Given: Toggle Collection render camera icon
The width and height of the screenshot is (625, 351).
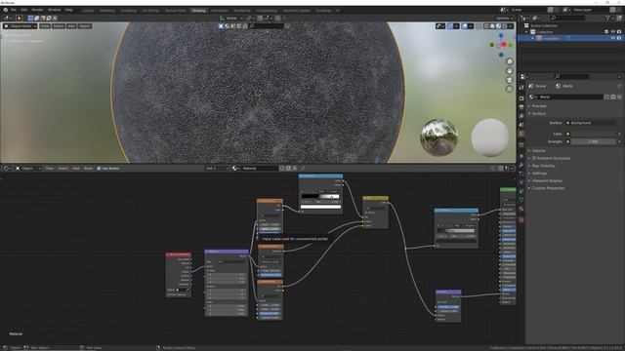Looking at the screenshot, I should [619, 32].
